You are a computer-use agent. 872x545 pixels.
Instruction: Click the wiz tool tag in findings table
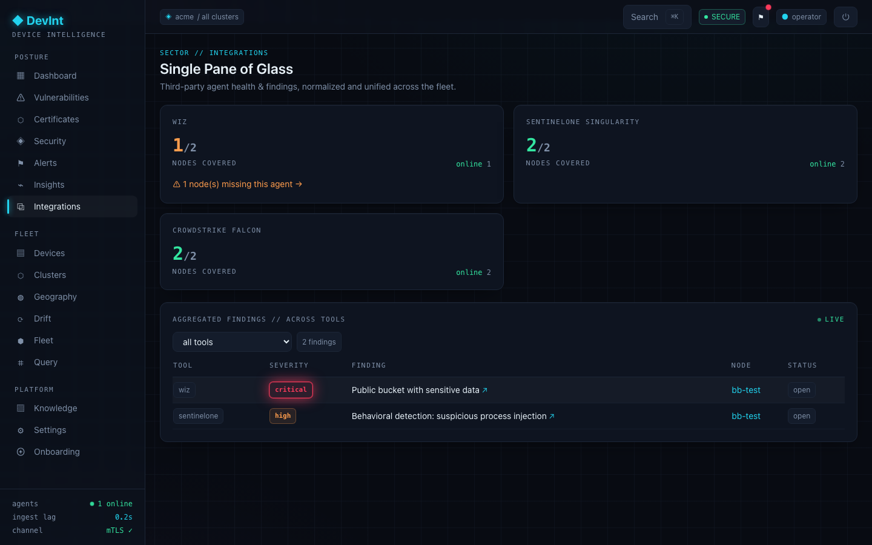pyautogui.click(x=184, y=390)
